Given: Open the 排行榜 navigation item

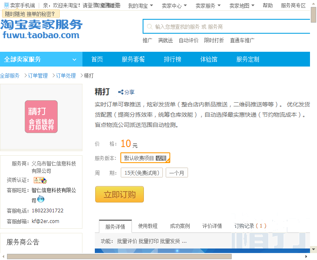Looking at the screenshot, I should (x=172, y=60).
